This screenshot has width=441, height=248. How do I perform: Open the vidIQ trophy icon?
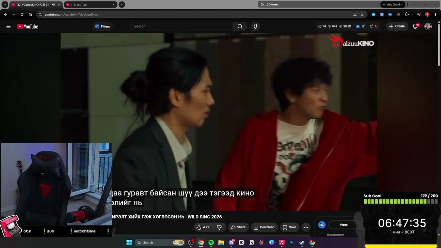pos(371,27)
